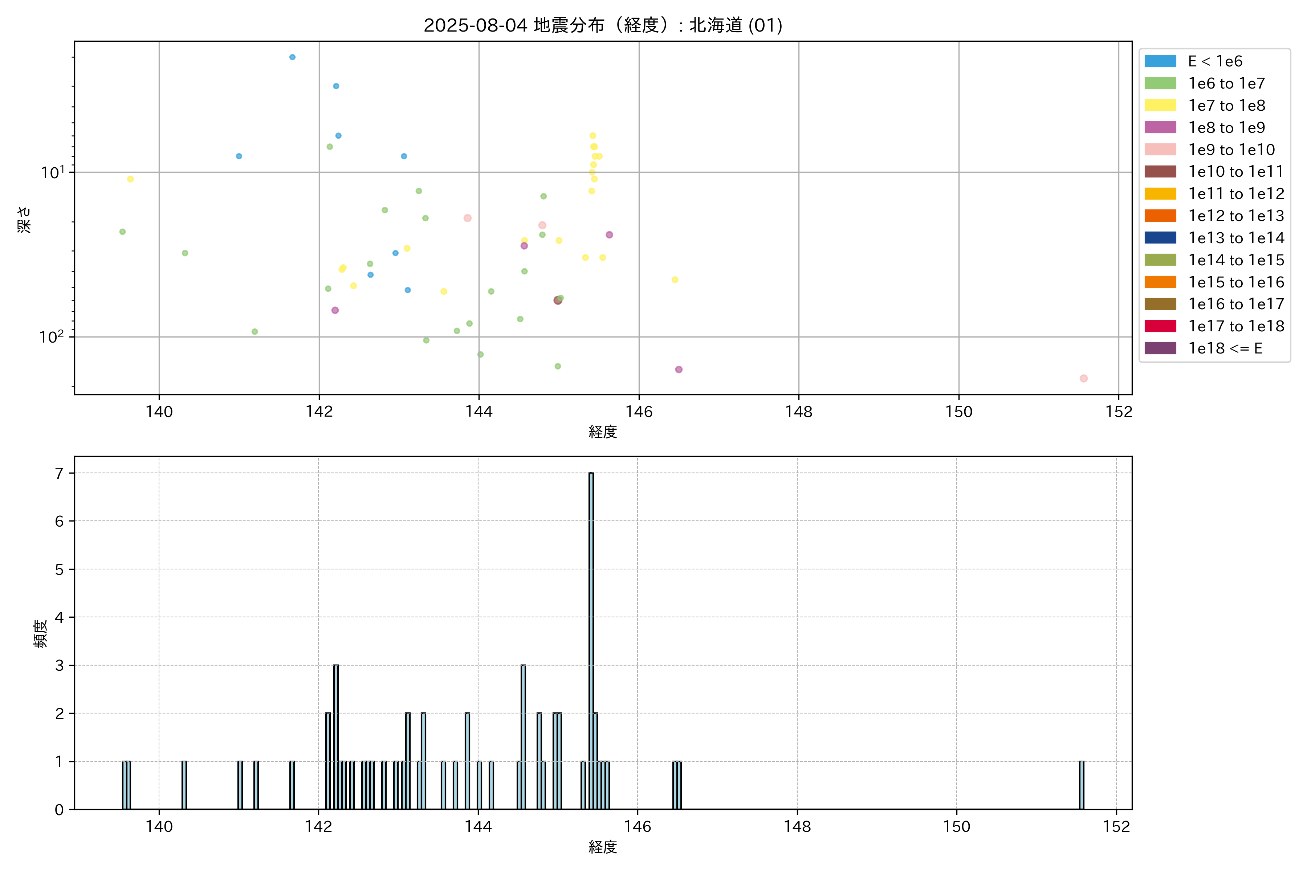1307x871 pixels.
Task: Click the purple point near longitude 146.5
Action: pos(679,369)
